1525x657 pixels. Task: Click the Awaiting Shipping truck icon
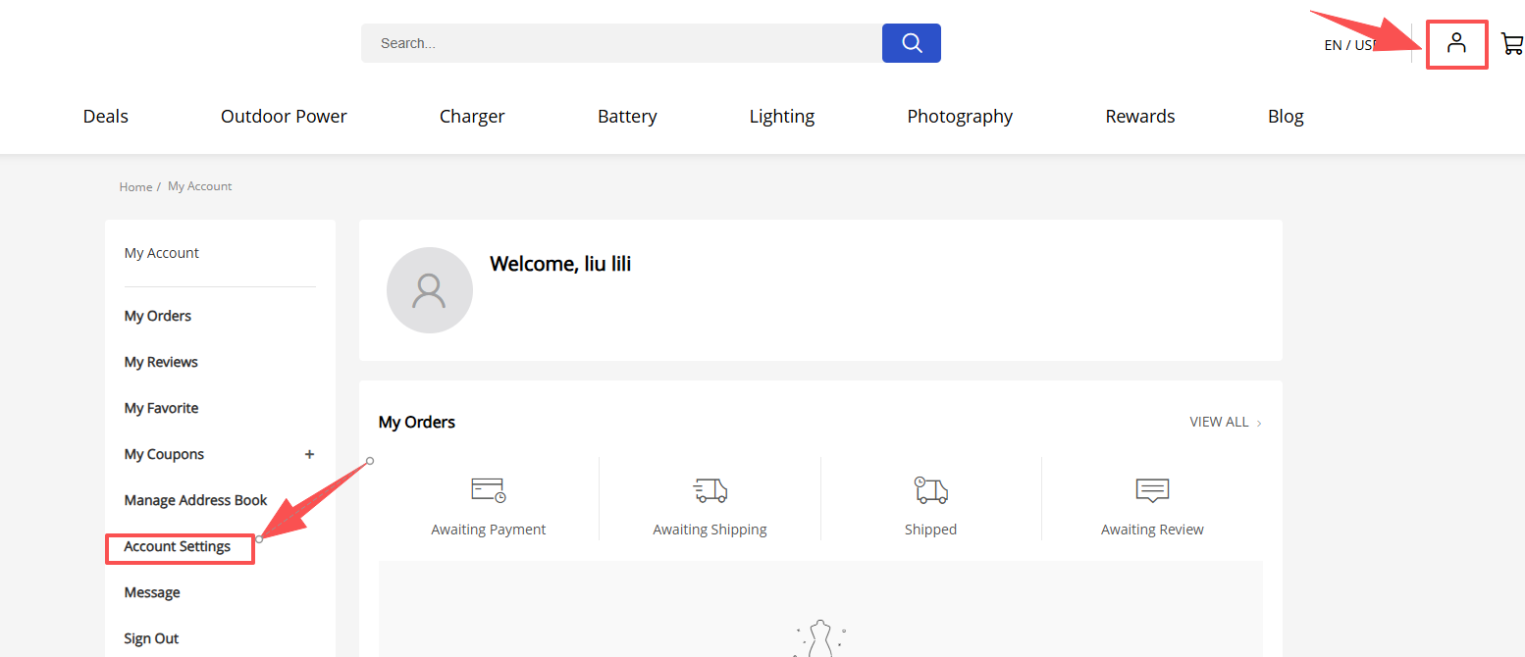(710, 490)
